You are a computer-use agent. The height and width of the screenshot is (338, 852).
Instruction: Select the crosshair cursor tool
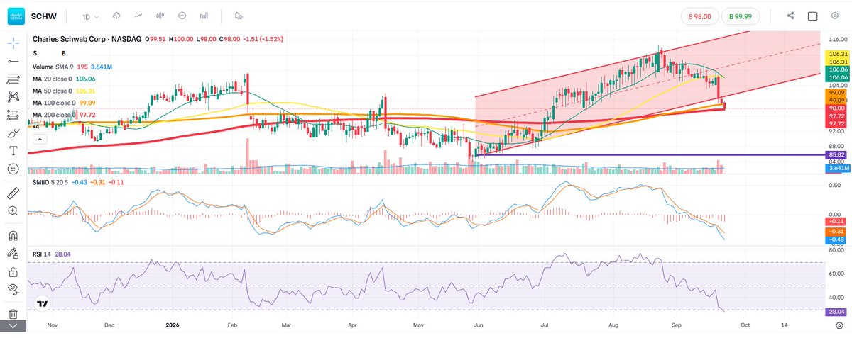pyautogui.click(x=13, y=43)
